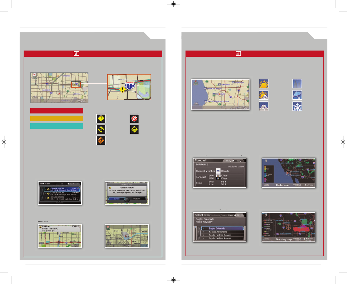Click the 5PM Clear forecast icon
The image size is (347, 284).
pos(218,176)
